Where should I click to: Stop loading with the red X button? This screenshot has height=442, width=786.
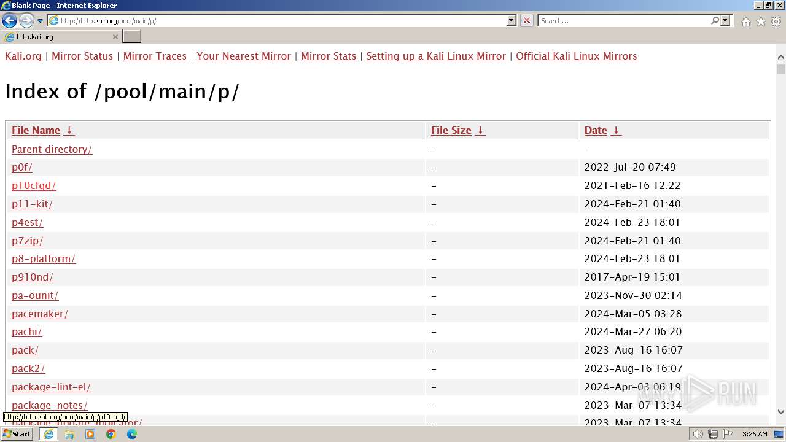coord(527,20)
